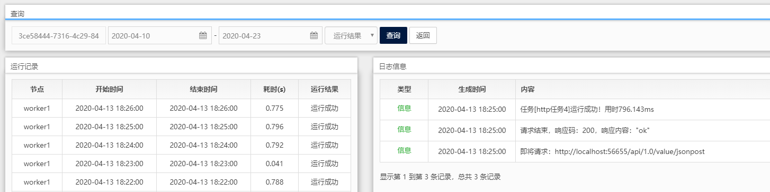The height and width of the screenshot is (192, 770).
Task: Expand the 运行结果 dropdown filter
Action: point(351,35)
